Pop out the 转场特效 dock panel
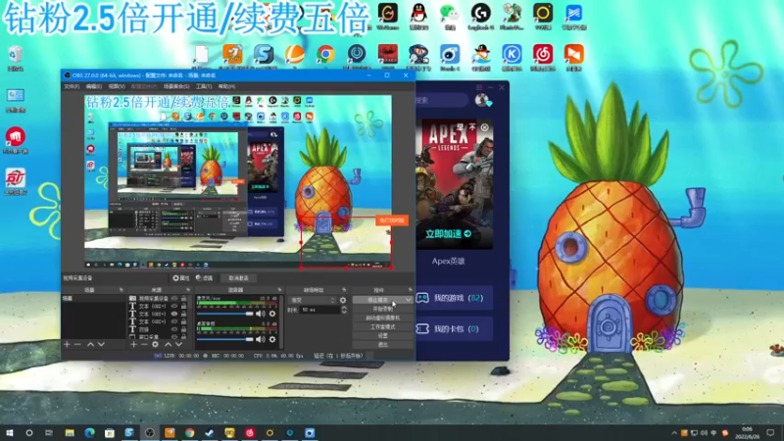 click(344, 290)
